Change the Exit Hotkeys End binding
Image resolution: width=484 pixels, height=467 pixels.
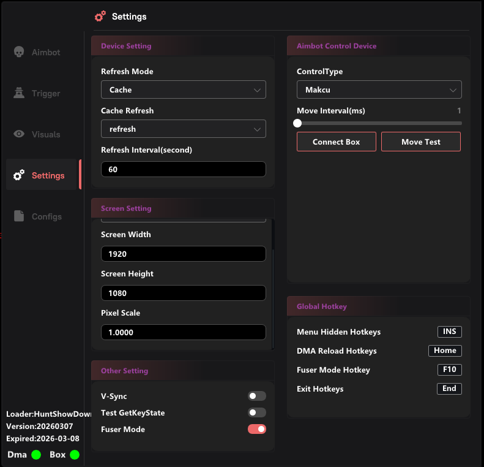[x=449, y=389]
